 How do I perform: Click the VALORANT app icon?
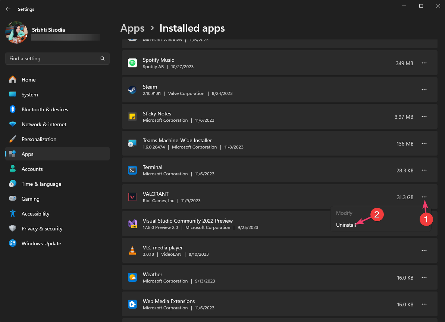[x=132, y=197]
